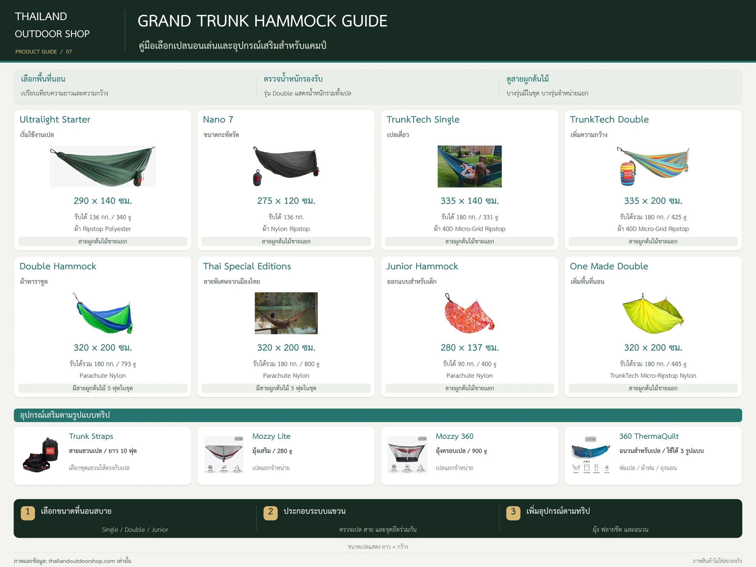Click the GRAND TRUNK HAMMOCK GUIDE heading

tap(262, 21)
